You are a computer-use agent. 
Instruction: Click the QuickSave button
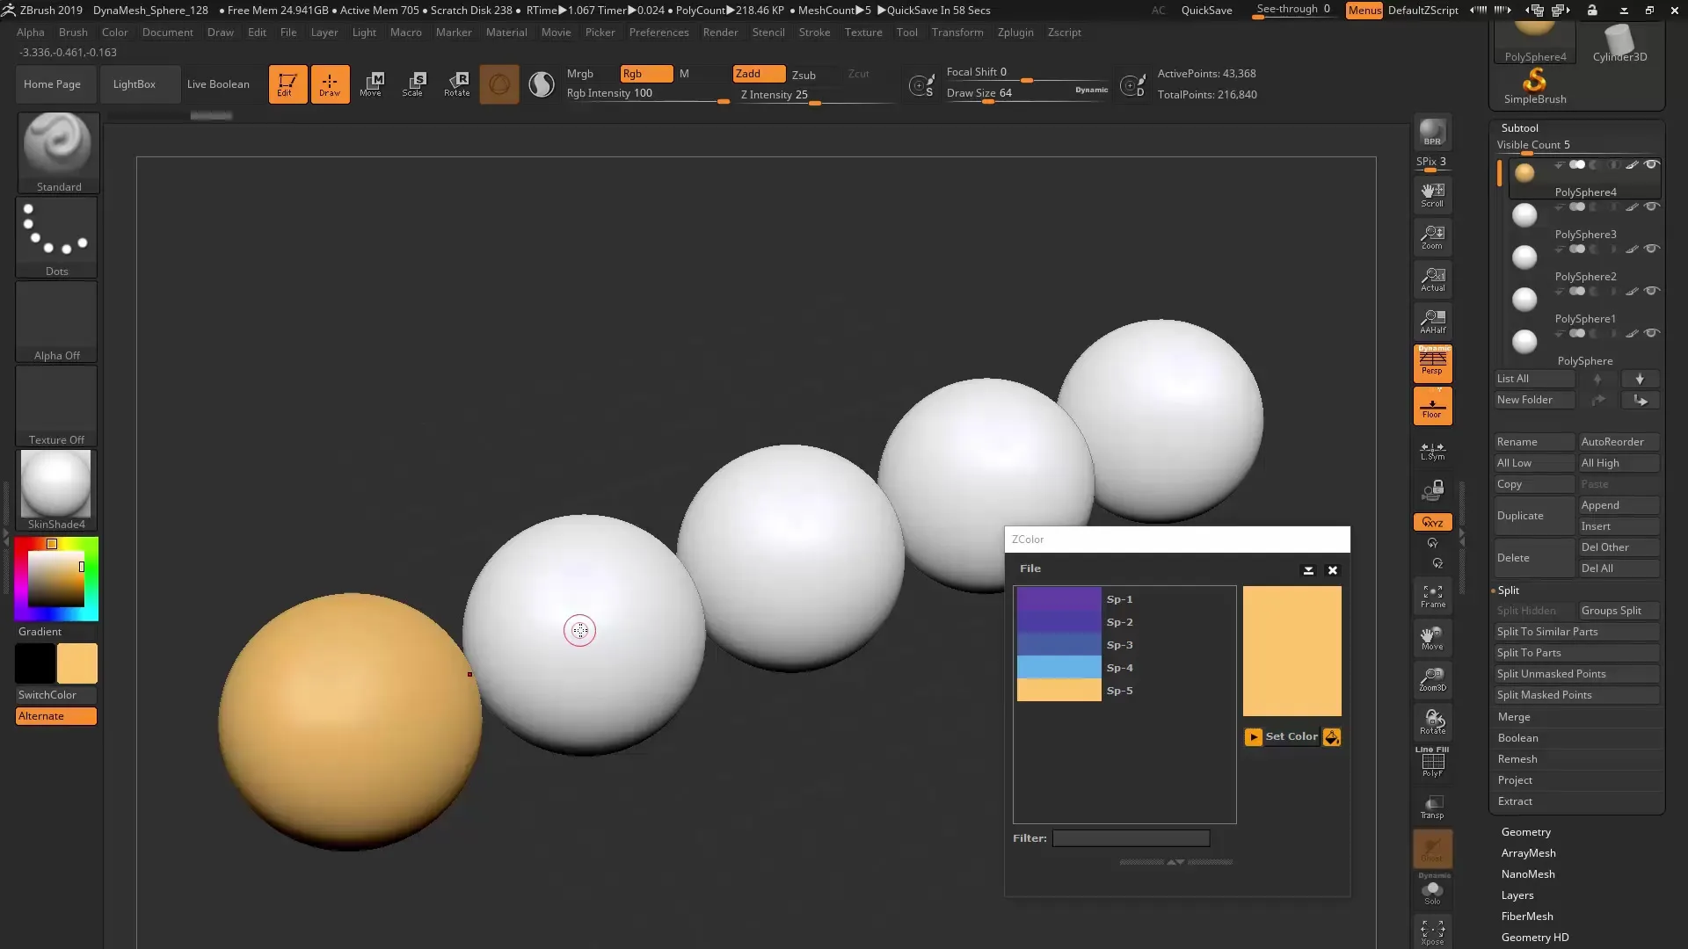[x=1206, y=11]
